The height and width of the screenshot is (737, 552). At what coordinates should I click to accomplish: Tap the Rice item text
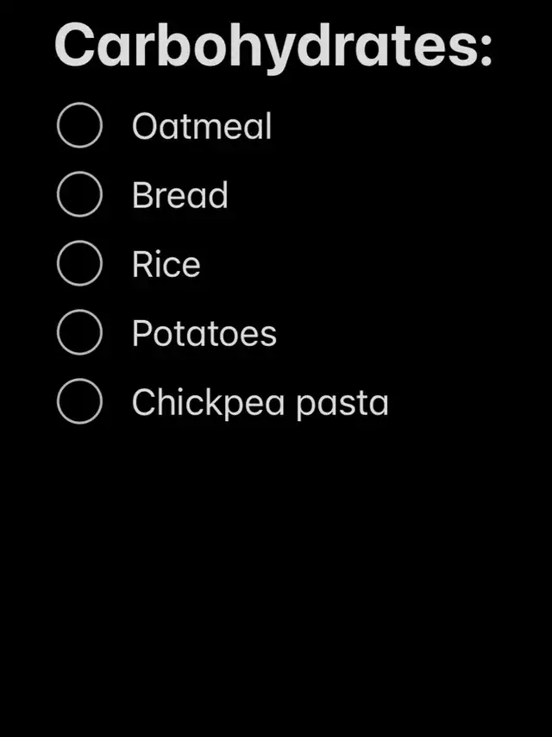166,265
